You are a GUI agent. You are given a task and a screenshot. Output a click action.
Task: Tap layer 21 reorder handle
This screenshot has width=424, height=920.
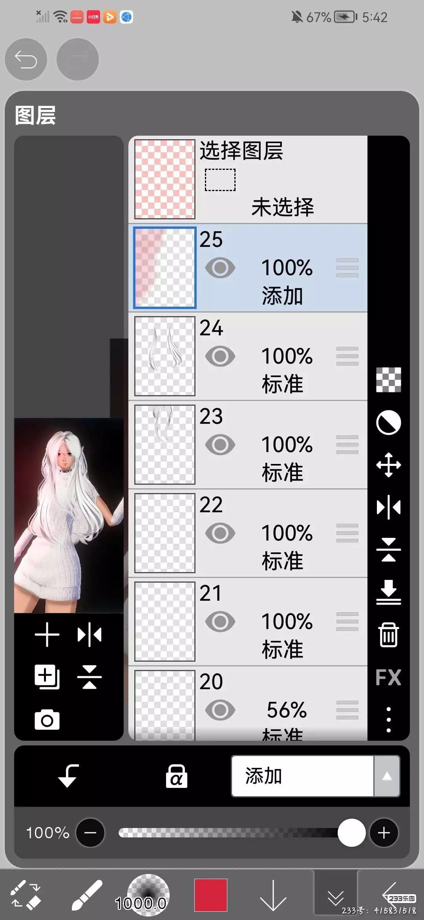347,622
